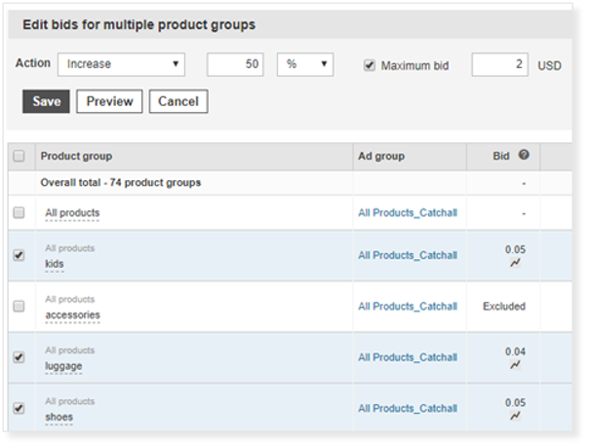Viewport: 589px width, 443px height.
Task: Disable the Maximum bid checkbox
Action: point(369,65)
